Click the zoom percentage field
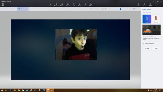Screen dimensions: 163x92 pos(134,9)
